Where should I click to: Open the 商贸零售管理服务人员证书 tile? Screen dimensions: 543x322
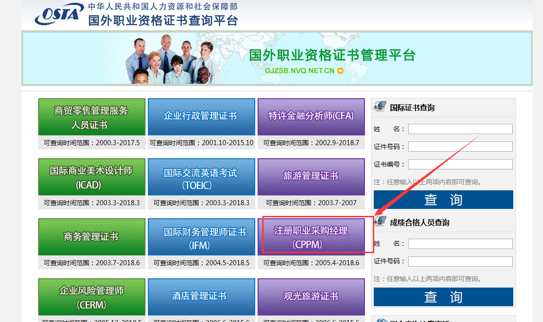92,117
